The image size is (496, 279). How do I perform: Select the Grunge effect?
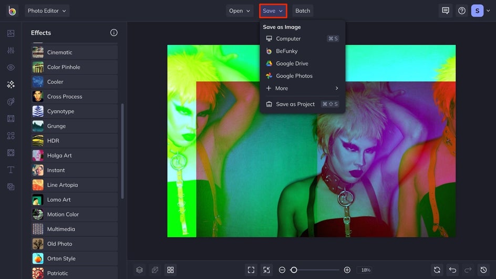click(x=75, y=126)
